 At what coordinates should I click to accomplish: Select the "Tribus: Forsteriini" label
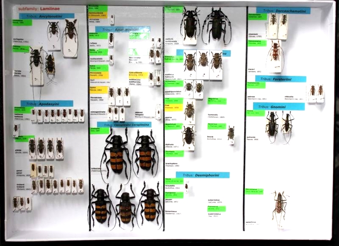pyautogui.click(x=281, y=79)
